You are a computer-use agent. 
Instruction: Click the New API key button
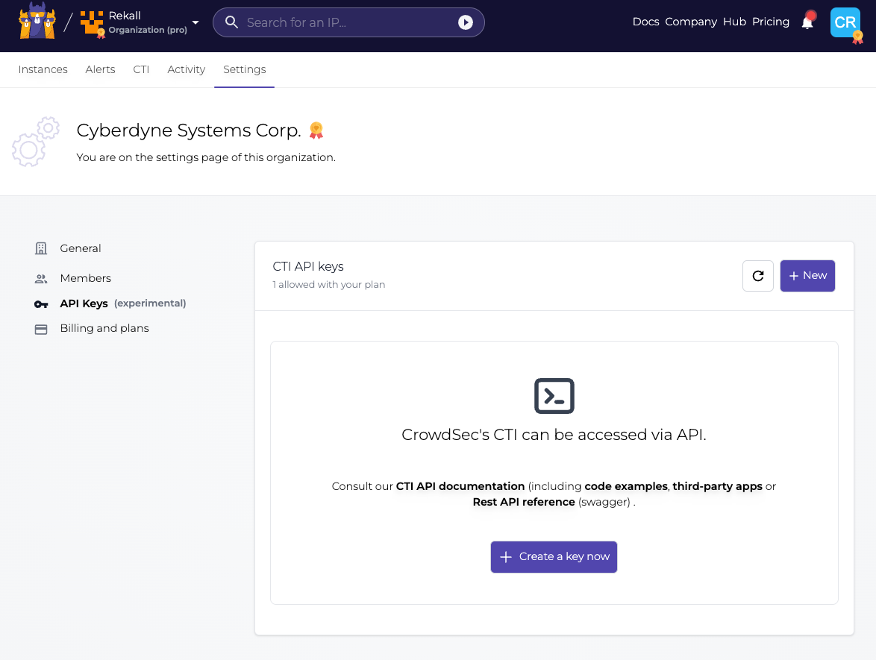tap(807, 276)
